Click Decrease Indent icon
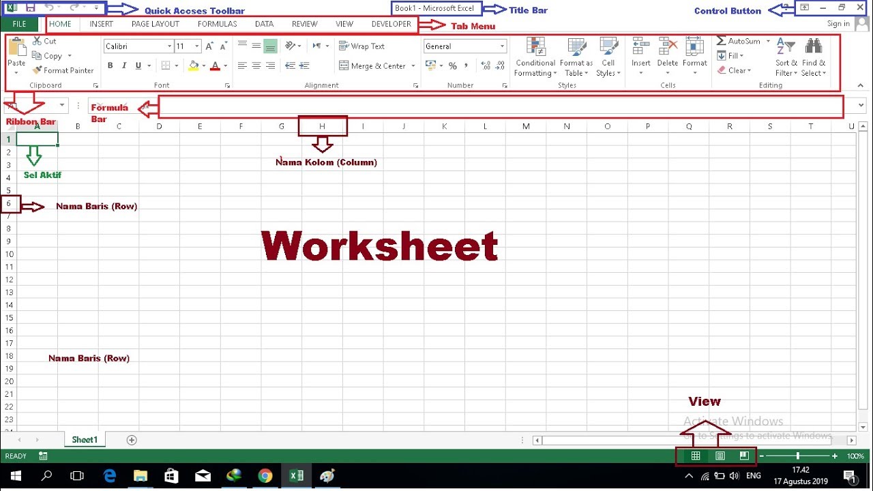Image resolution: width=873 pixels, height=491 pixels. (290, 66)
